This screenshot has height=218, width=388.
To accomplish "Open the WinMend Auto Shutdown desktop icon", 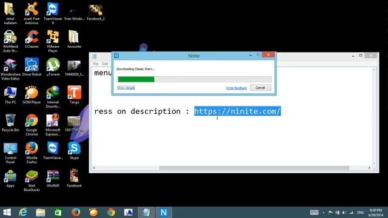I will 10,41.
